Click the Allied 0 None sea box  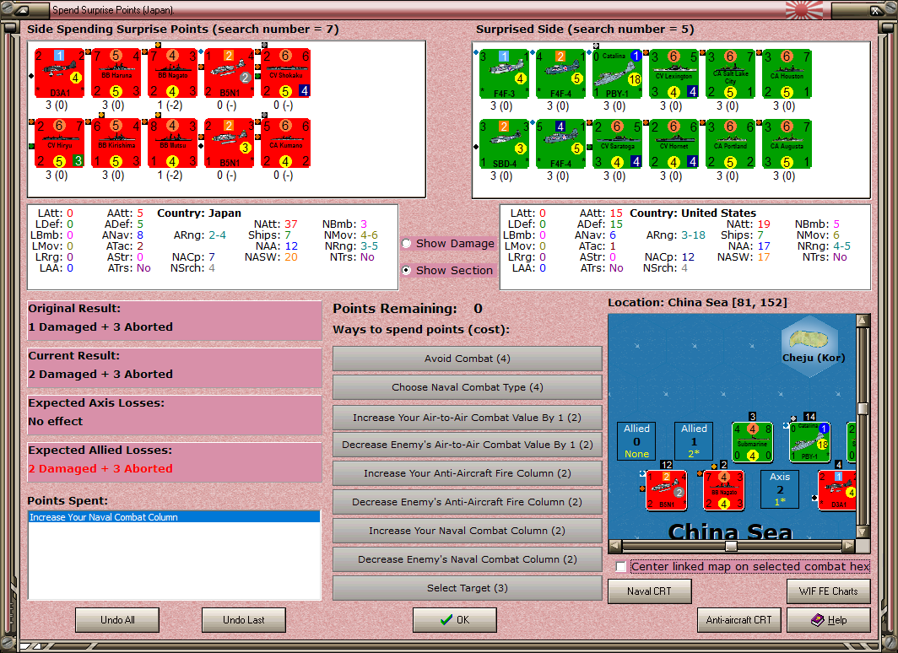pos(636,441)
